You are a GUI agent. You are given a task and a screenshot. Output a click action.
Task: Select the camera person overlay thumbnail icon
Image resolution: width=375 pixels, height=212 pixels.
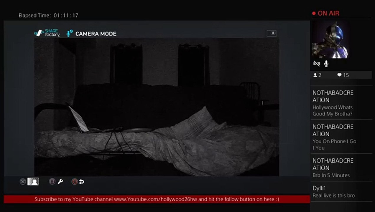(33, 182)
